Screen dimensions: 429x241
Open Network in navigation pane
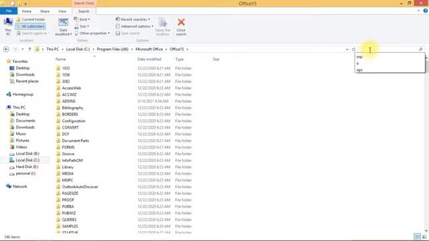tap(19, 186)
